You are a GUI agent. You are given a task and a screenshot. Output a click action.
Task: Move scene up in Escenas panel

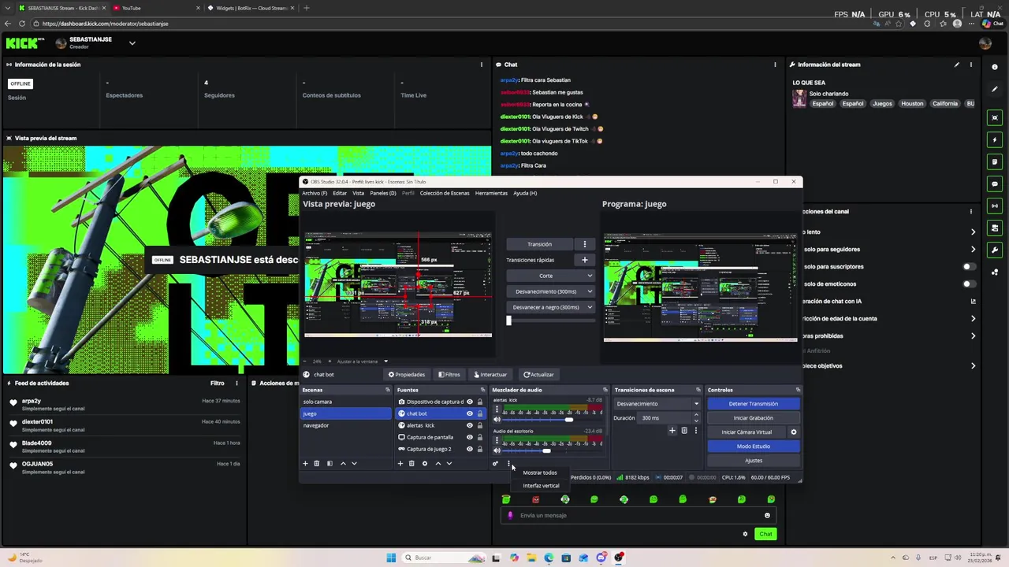(x=343, y=463)
